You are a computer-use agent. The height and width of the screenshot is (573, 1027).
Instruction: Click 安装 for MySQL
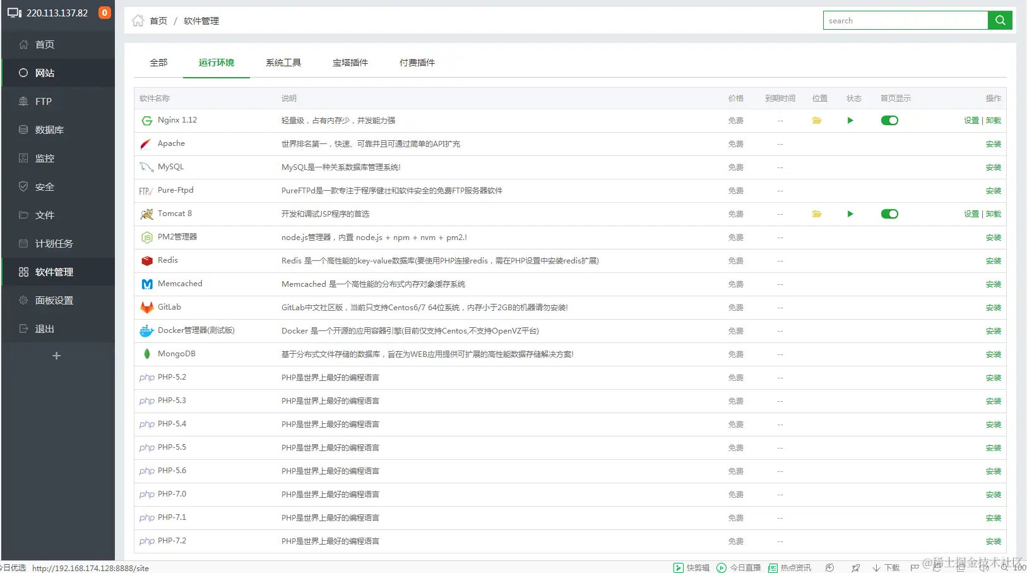point(994,167)
